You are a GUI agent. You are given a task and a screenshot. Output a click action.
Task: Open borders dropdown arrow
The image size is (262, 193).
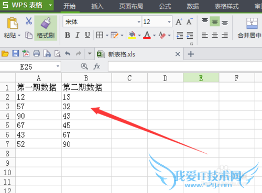point(107,36)
